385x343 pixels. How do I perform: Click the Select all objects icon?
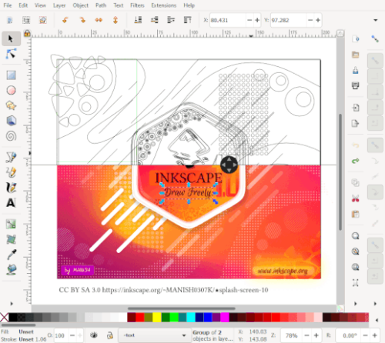[10, 20]
